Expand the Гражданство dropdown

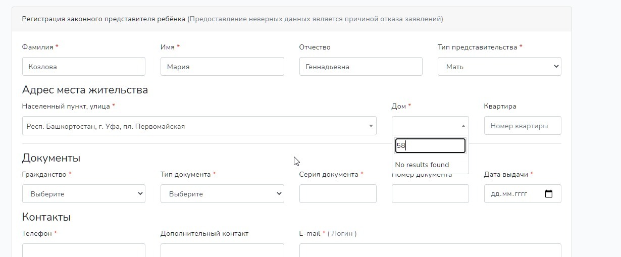[84, 194]
